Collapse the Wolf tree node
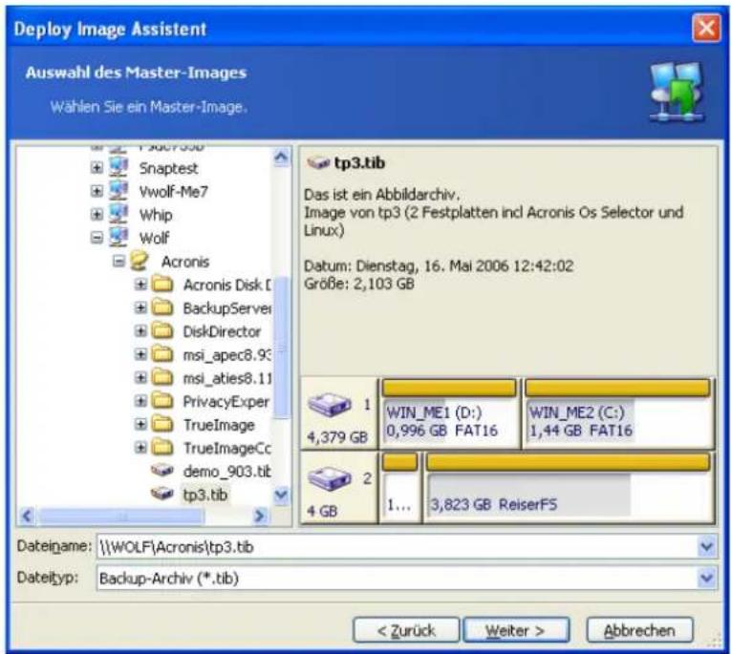Screen dimensions: 731x654 [x=97, y=238]
